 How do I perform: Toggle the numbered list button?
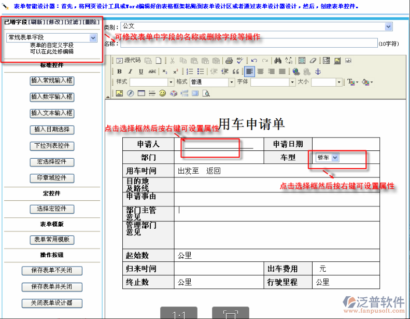point(190,72)
